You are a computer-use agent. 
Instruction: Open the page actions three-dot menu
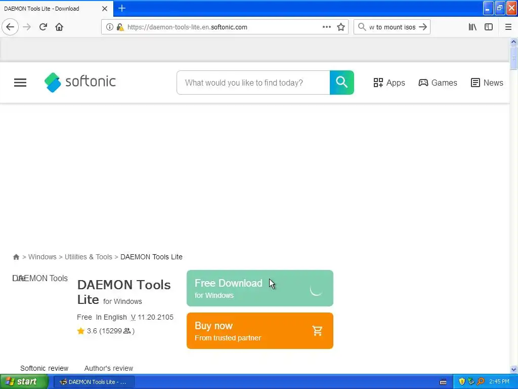pos(327,27)
